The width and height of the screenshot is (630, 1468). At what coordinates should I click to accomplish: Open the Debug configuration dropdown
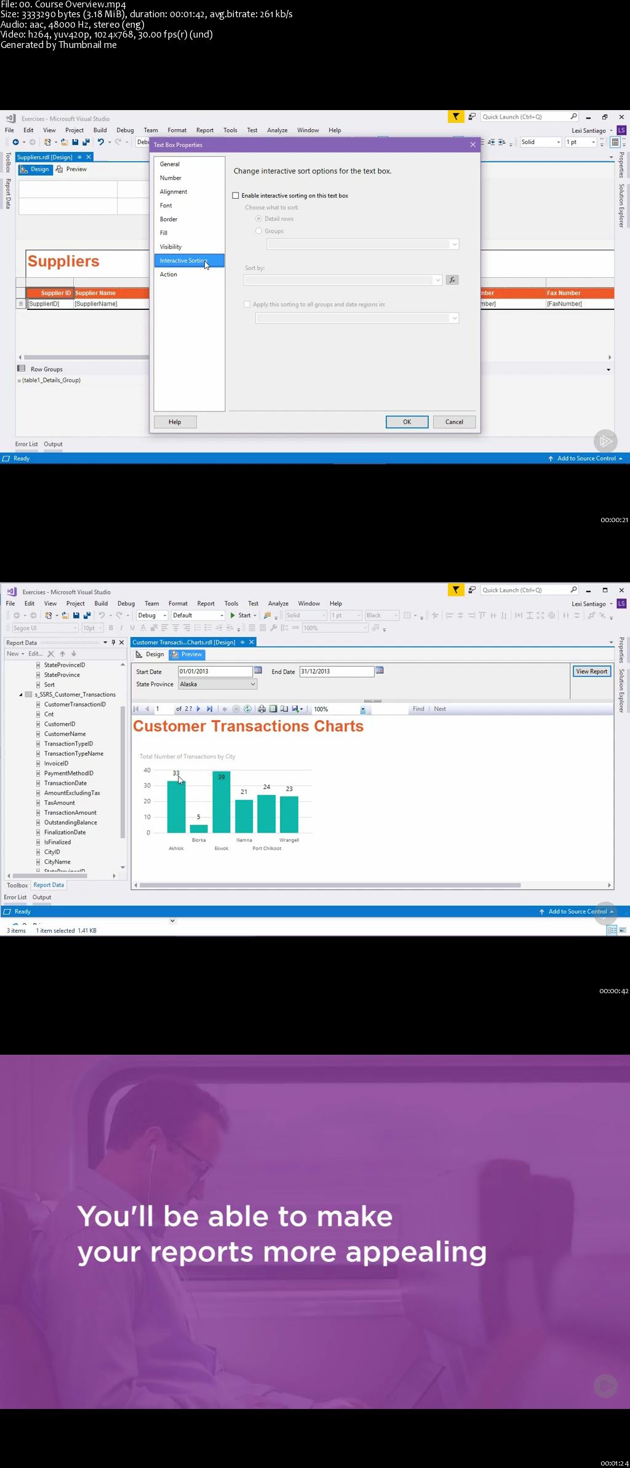point(152,615)
